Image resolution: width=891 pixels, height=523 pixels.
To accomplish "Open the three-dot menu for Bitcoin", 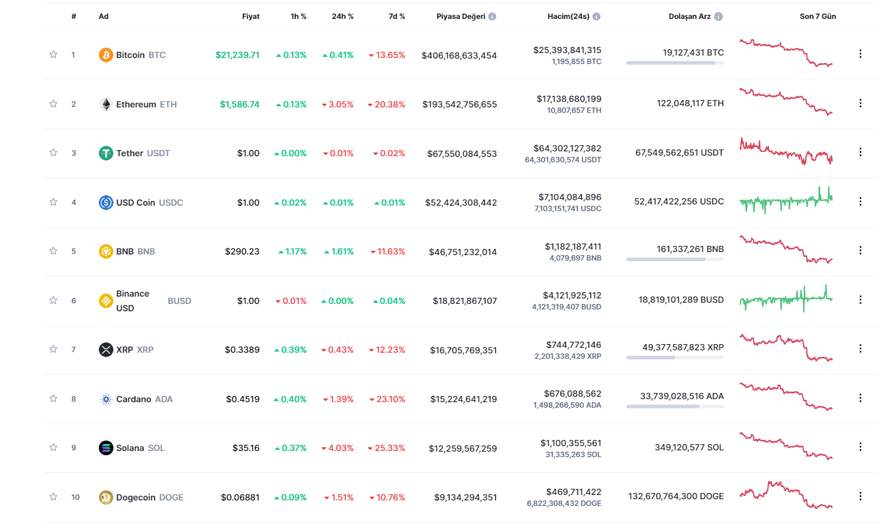I will (x=860, y=54).
